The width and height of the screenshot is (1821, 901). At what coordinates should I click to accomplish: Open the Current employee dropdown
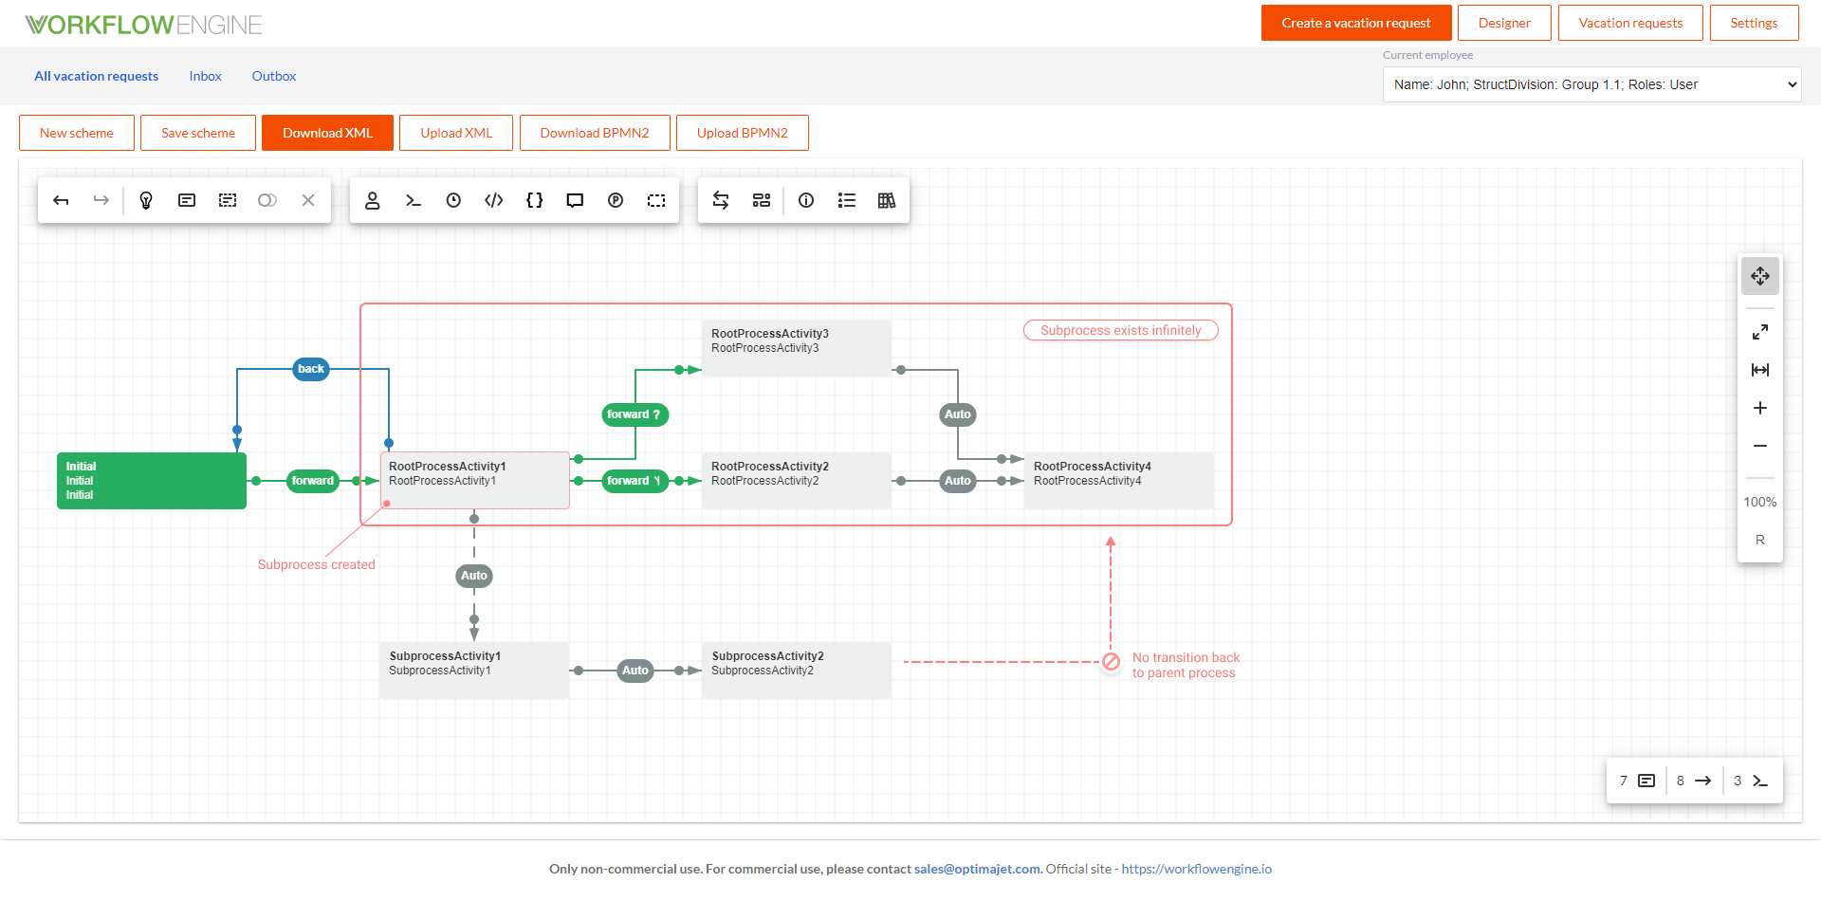(x=1591, y=84)
